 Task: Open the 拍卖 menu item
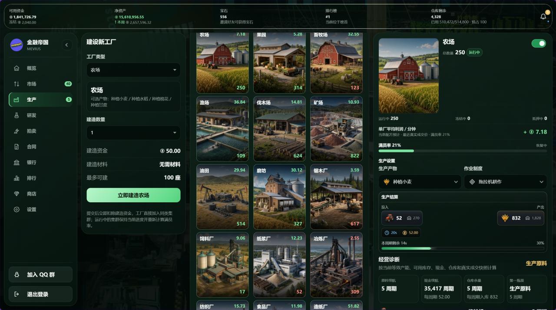[40, 131]
